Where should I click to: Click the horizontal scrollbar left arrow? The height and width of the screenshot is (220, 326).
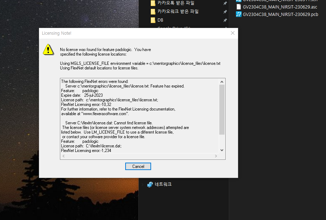coord(63,156)
